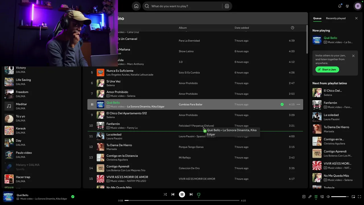Click VIVIR ASÍ ES MORIR DE AMOR thumbnail

point(100,179)
